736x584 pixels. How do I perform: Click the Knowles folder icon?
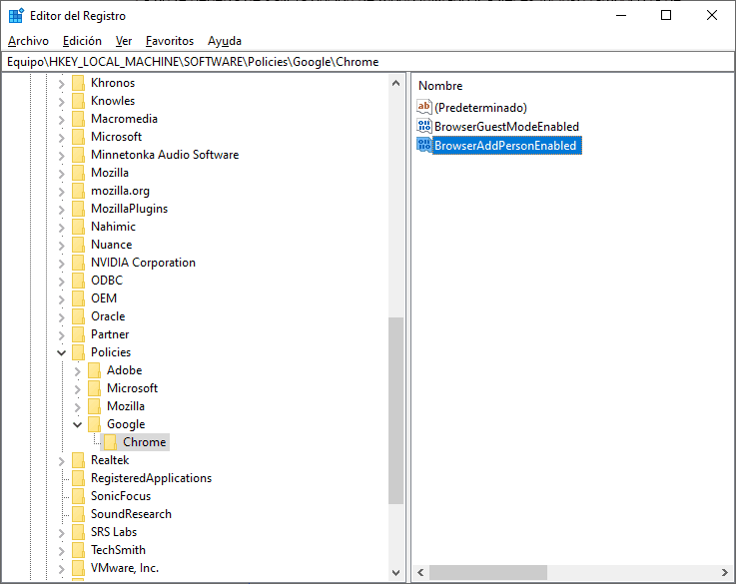[78, 101]
